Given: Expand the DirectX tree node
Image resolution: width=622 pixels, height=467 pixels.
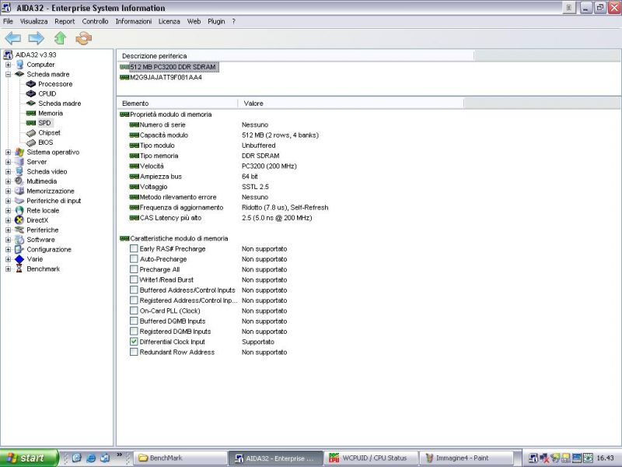Looking at the screenshot, I should 8,220.
